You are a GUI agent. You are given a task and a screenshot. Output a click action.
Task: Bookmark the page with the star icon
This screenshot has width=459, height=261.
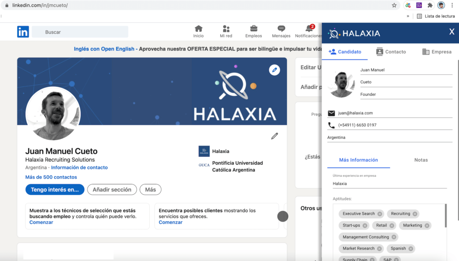coord(394,5)
